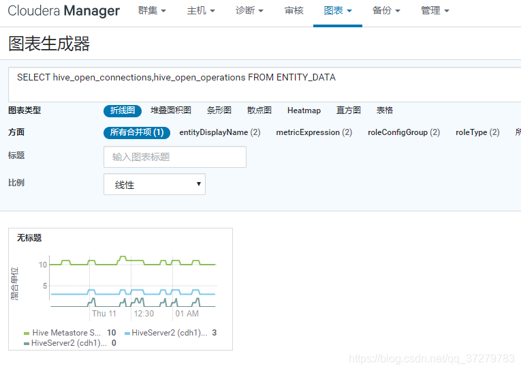This screenshot has height=371, width=521.
Task: Open the 群集 dropdown menu
Action: [152, 11]
